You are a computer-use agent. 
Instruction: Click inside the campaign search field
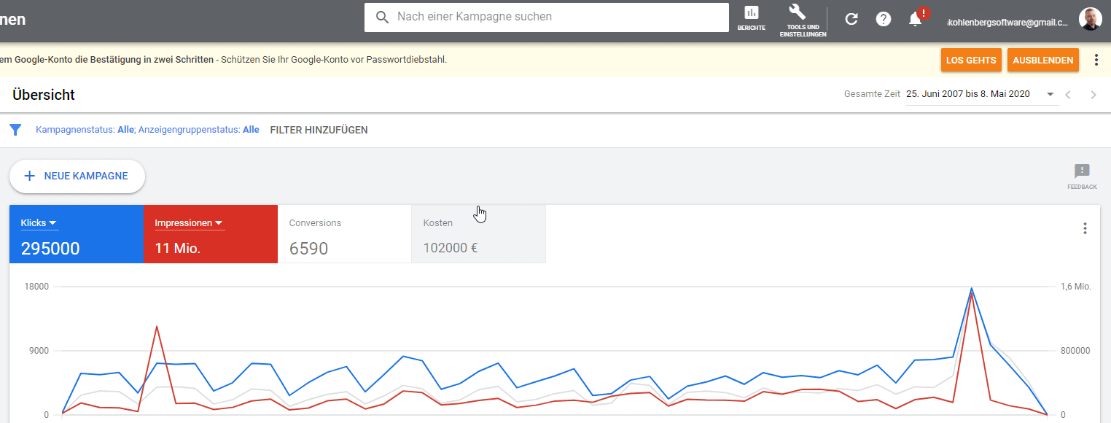click(547, 17)
